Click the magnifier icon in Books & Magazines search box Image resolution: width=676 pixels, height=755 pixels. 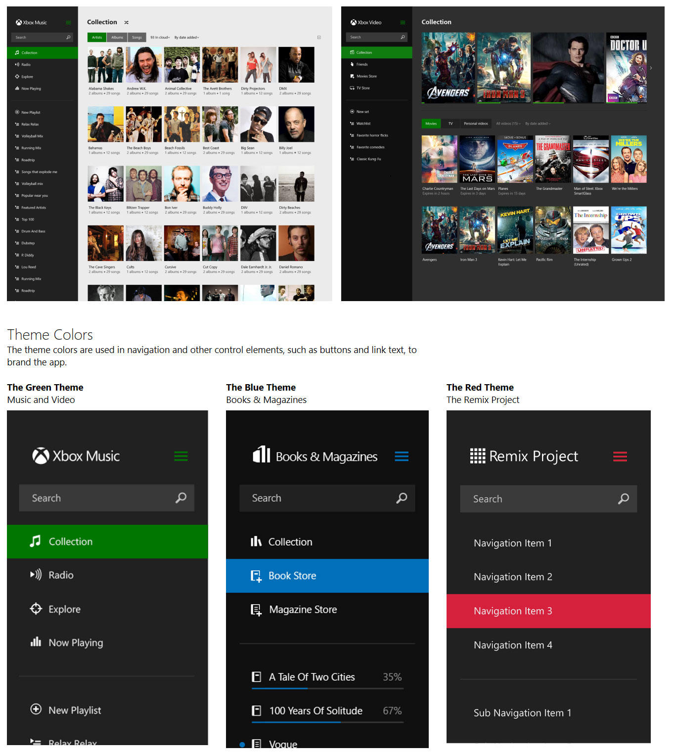(x=402, y=498)
